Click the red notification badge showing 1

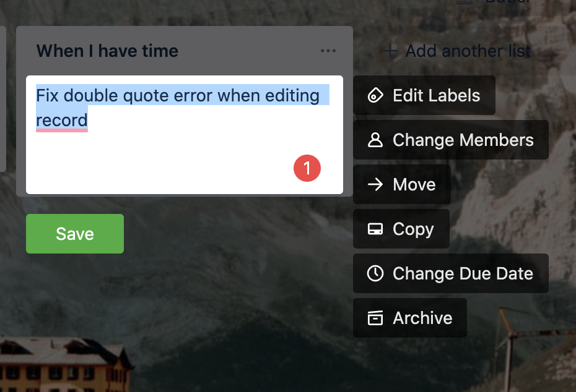(x=307, y=168)
